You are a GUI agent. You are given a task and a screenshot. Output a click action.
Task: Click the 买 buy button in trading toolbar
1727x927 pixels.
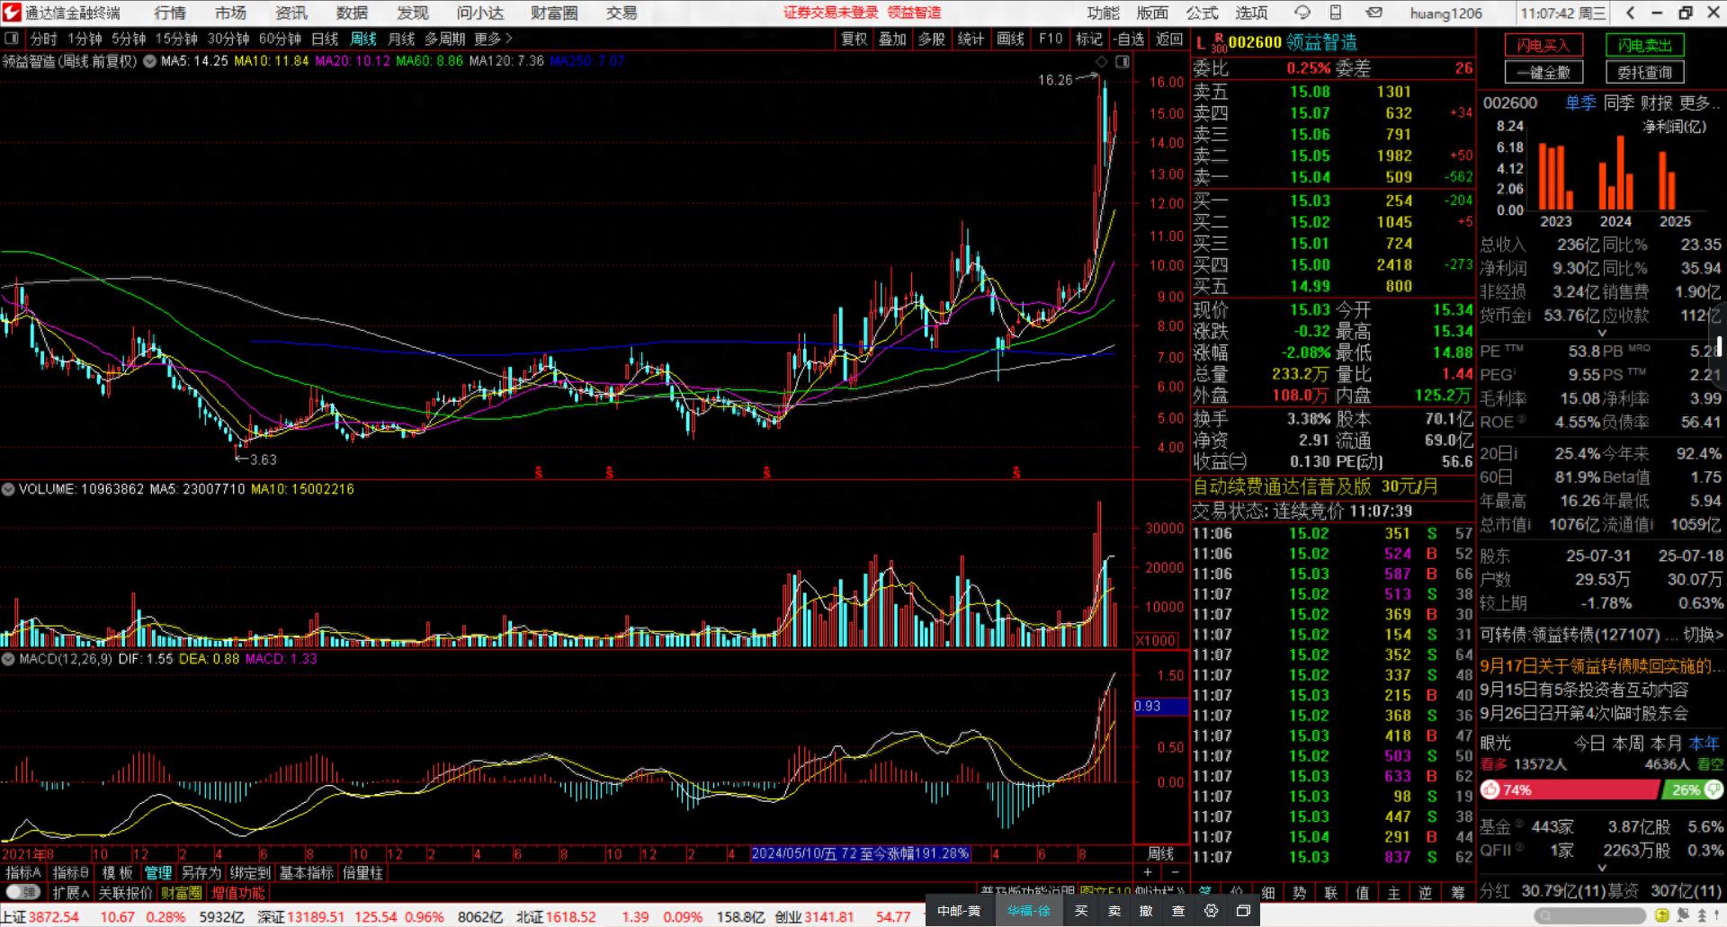[x=1081, y=911]
